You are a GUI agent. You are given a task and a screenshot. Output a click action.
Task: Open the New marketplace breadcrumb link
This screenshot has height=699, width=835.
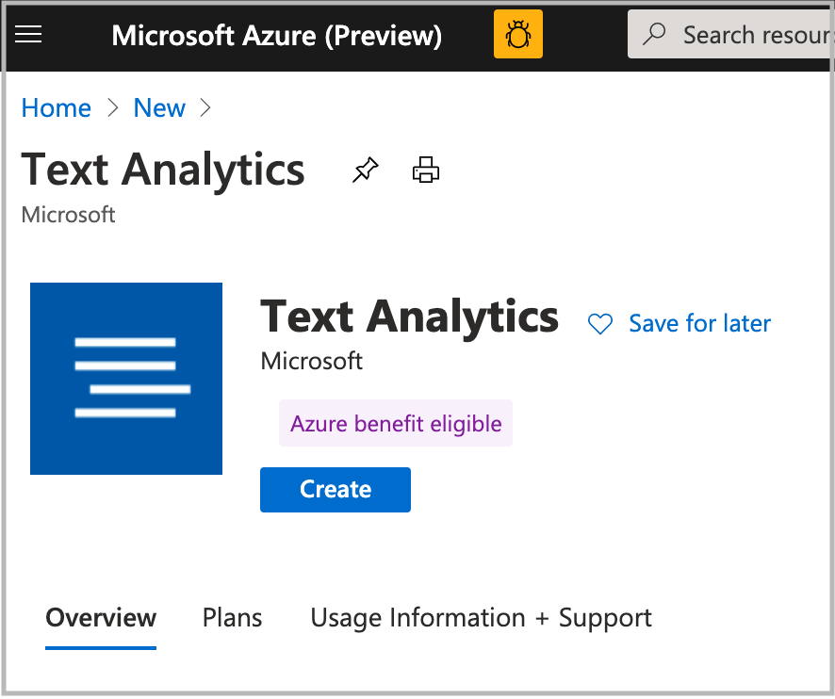(x=159, y=107)
